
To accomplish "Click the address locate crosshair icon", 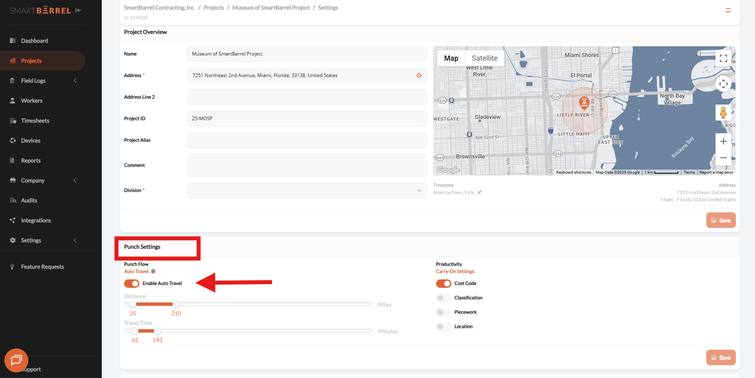I will (419, 75).
